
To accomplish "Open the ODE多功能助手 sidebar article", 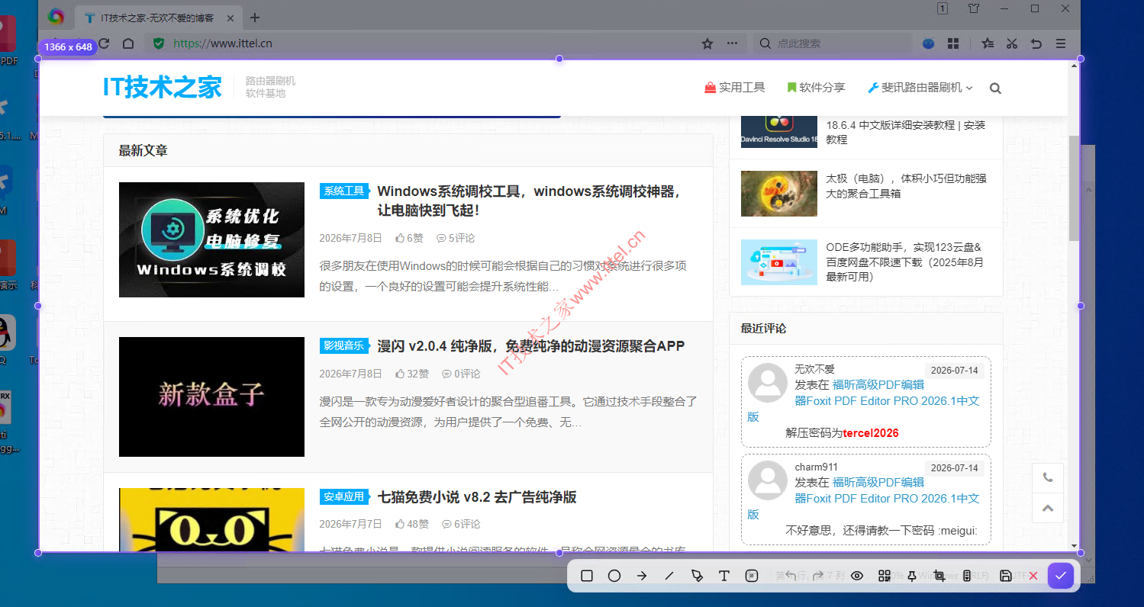I will pyautogui.click(x=906, y=262).
